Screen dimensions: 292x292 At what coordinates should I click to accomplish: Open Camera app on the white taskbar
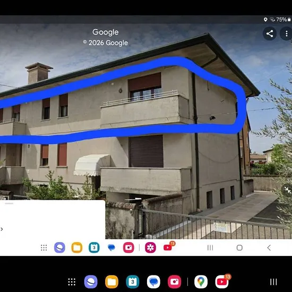(128, 247)
